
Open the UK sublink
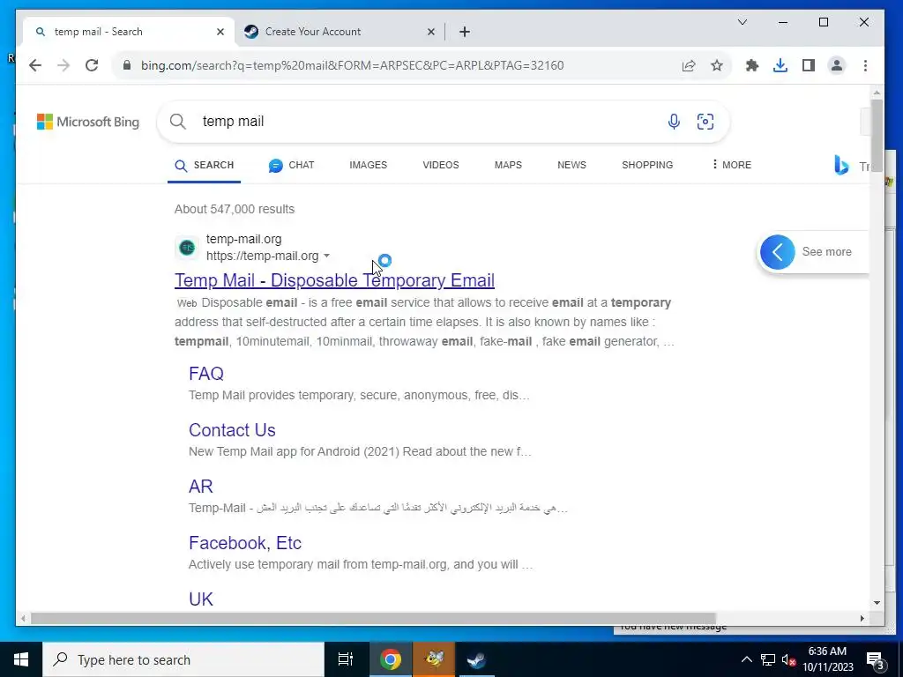201,599
